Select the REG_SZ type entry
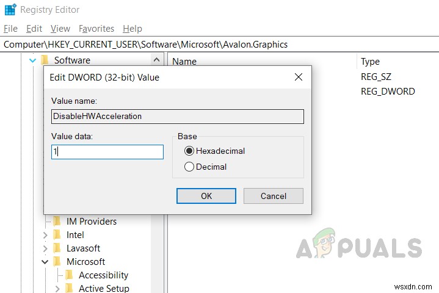The height and width of the screenshot is (293, 439). (376, 77)
